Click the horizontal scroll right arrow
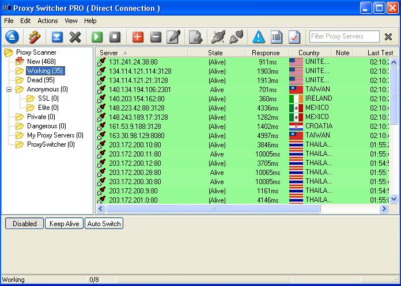Screen dimensions: 401x286 (384, 209)
